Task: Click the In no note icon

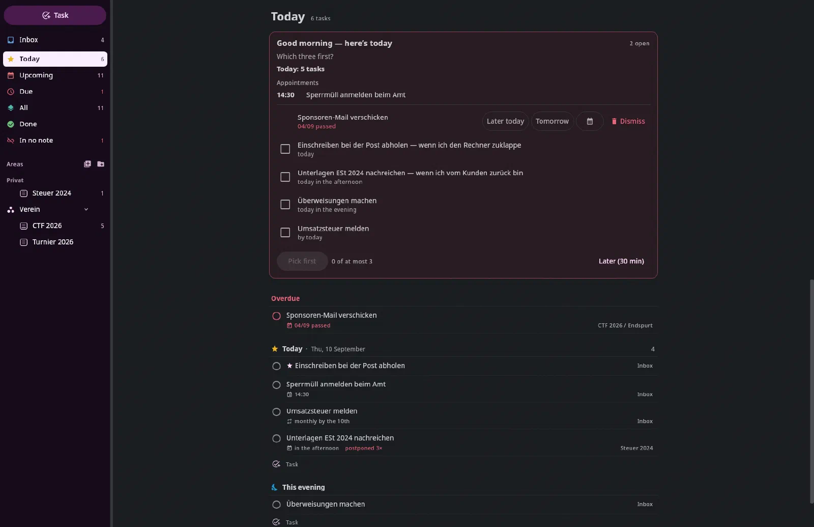Action: (11, 141)
